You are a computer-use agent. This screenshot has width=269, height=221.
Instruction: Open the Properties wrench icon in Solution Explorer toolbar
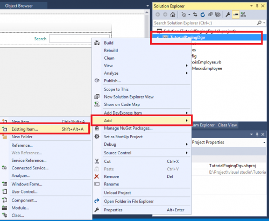click(228, 15)
